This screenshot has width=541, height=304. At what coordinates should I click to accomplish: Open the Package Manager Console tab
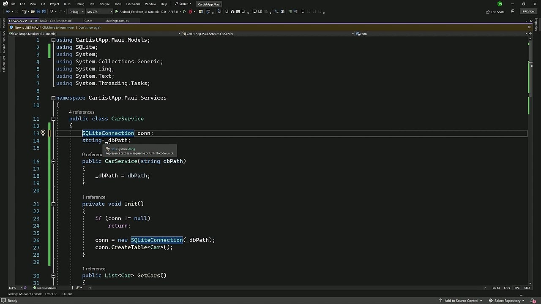(x=25, y=294)
